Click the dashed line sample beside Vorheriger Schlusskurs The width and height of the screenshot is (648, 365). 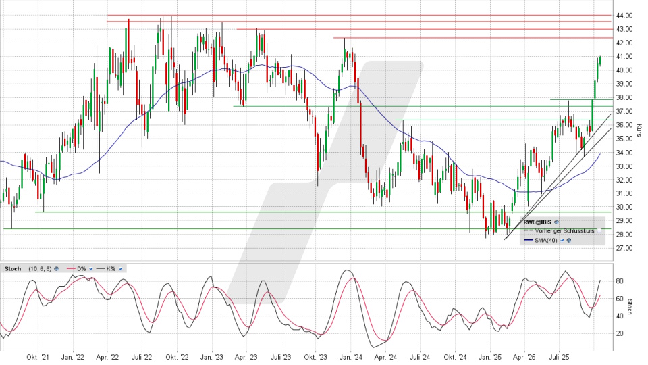click(x=529, y=230)
